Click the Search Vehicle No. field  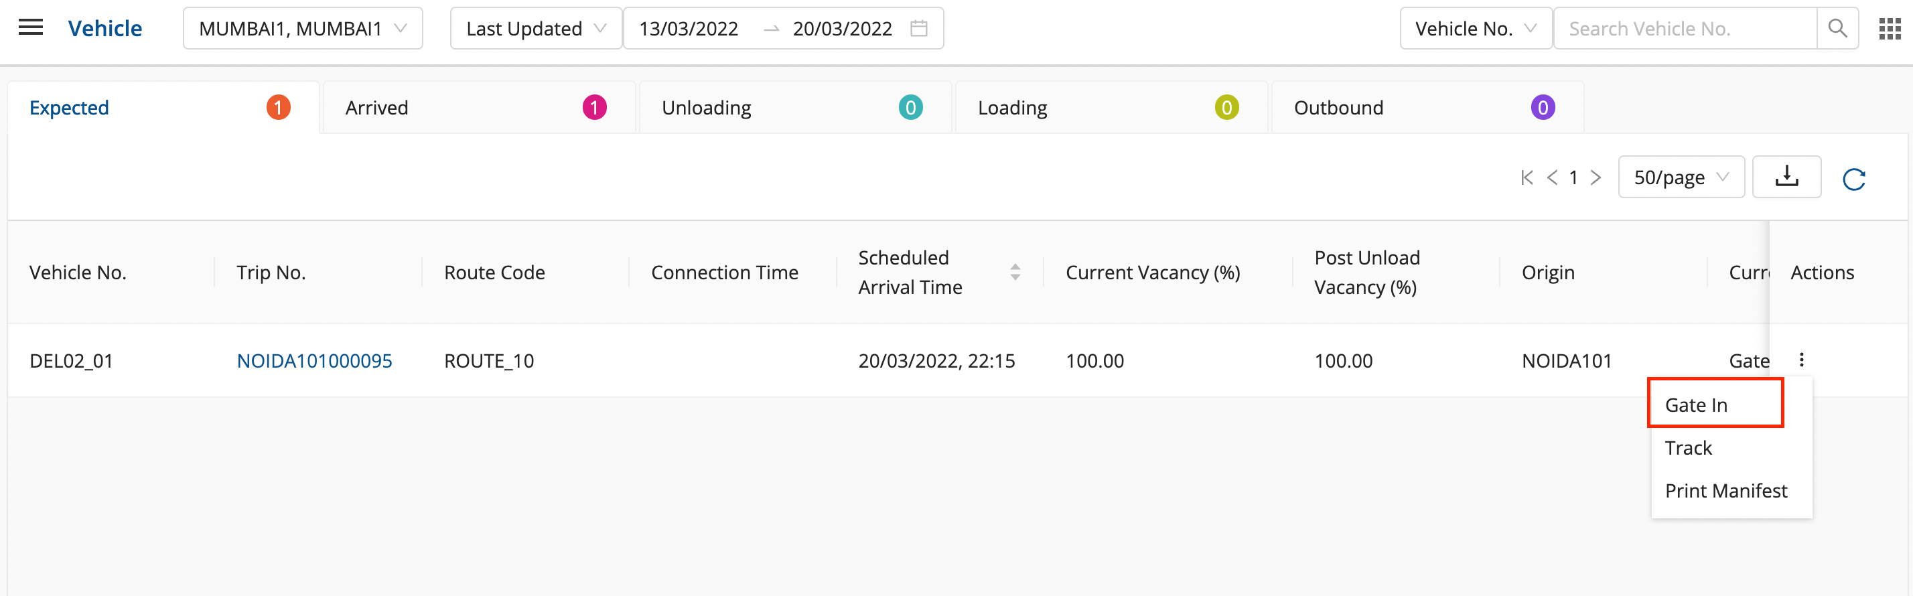(1685, 28)
